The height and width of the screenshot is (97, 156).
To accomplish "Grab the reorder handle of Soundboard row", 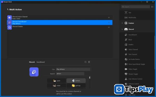I will pyautogui.click(x=109, y=23).
